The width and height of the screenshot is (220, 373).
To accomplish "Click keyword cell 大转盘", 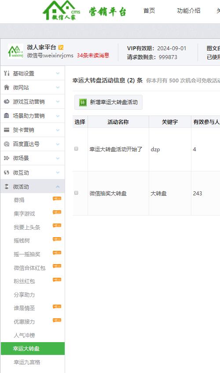I will (158, 194).
